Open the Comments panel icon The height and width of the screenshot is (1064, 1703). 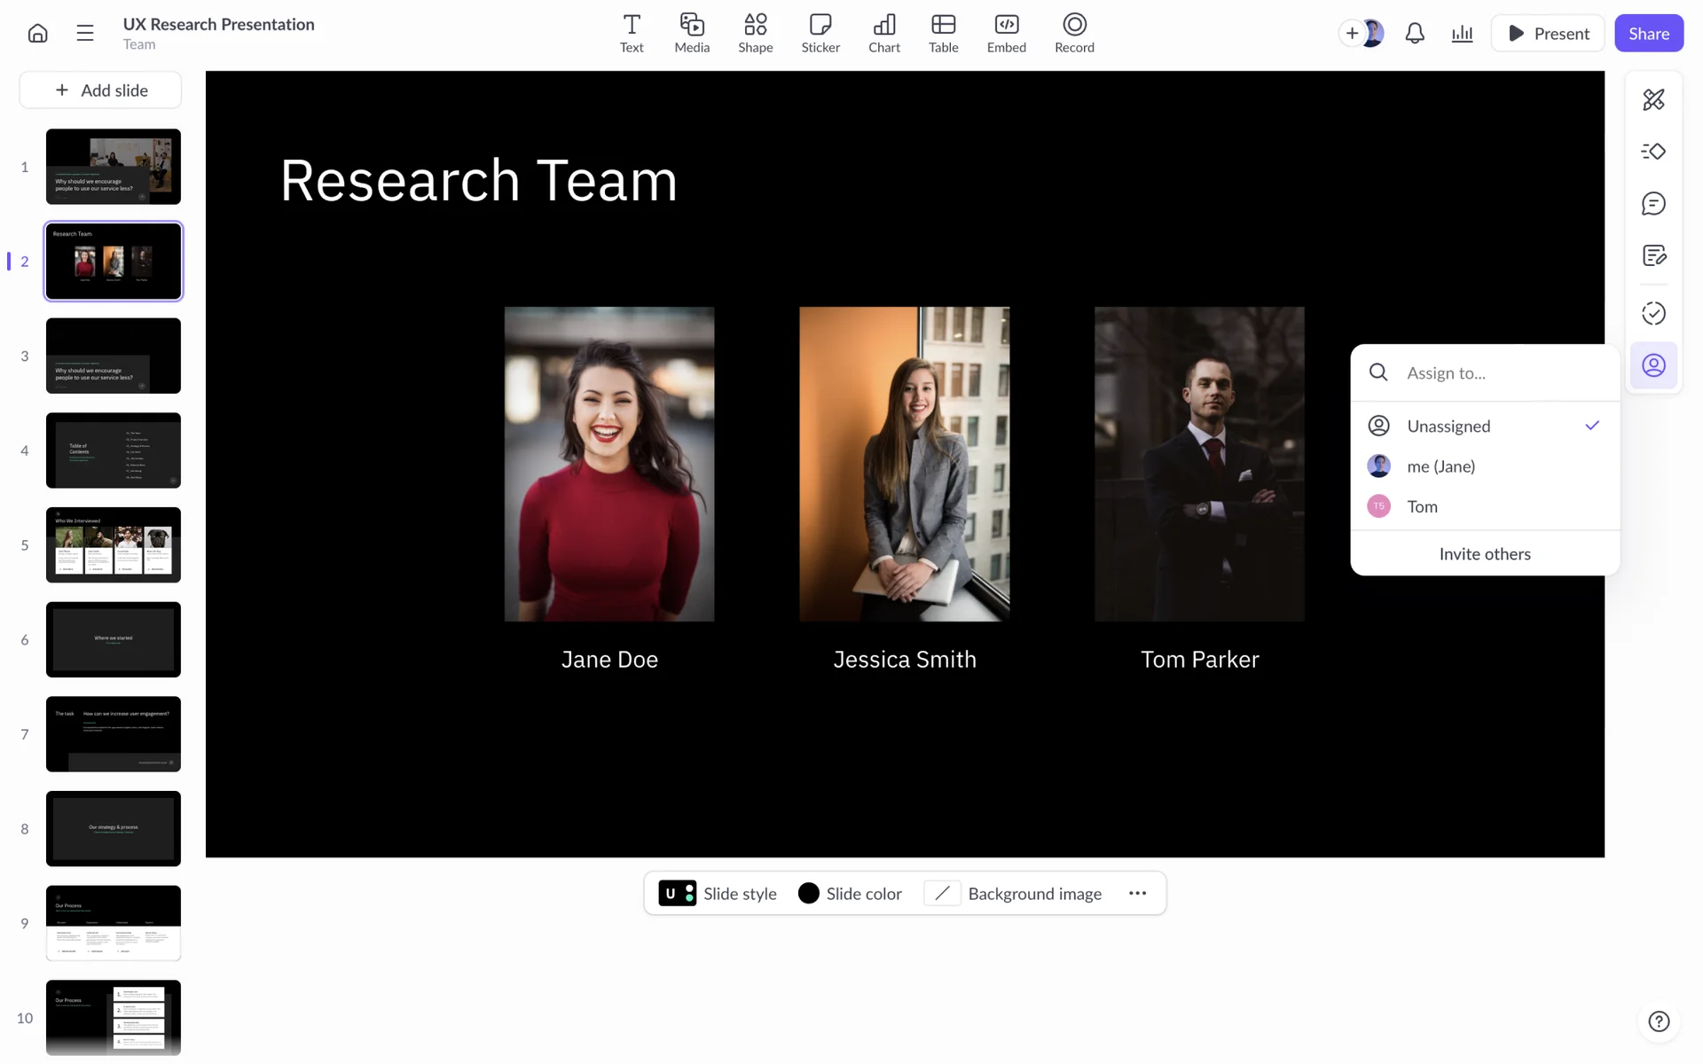(x=1653, y=204)
